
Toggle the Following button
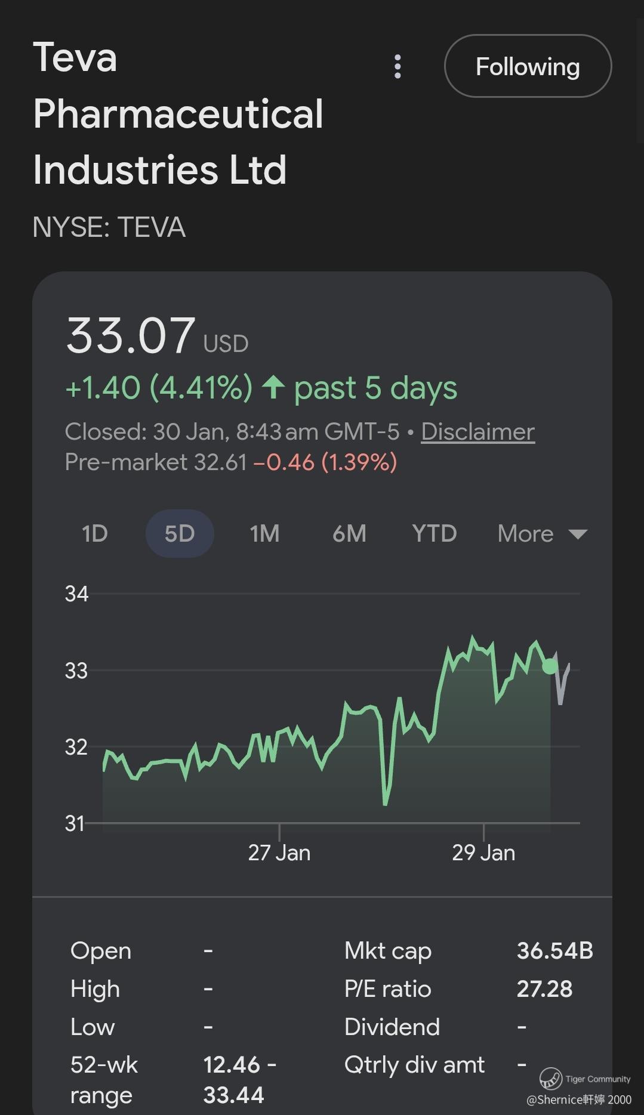[x=528, y=66]
